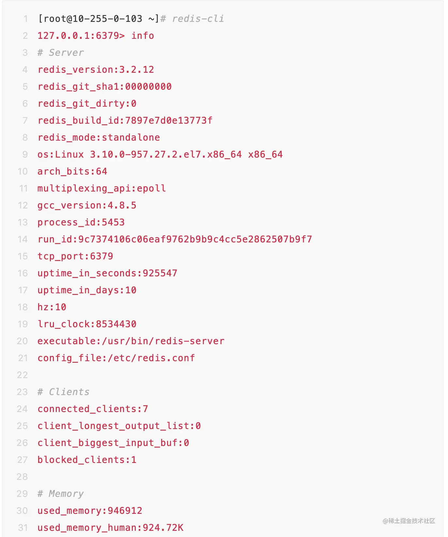Click the redis_mode:standalone text
The image size is (448, 537).
99,137
